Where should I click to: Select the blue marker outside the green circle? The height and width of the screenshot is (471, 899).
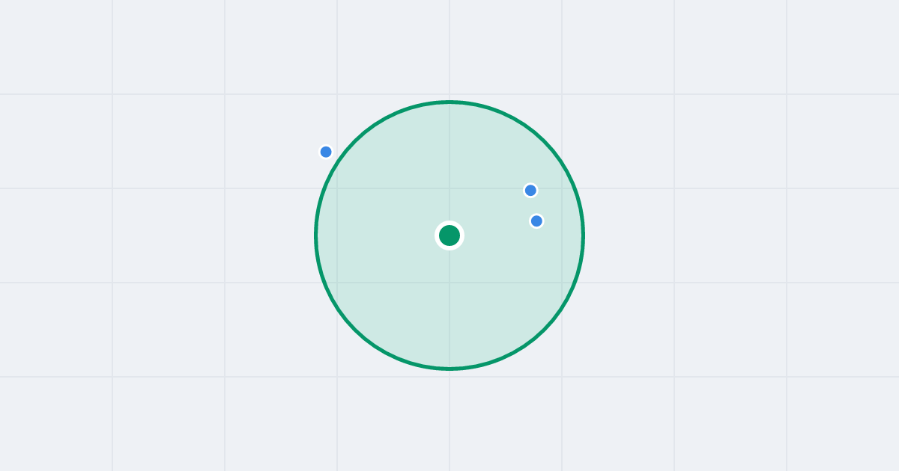pos(326,152)
